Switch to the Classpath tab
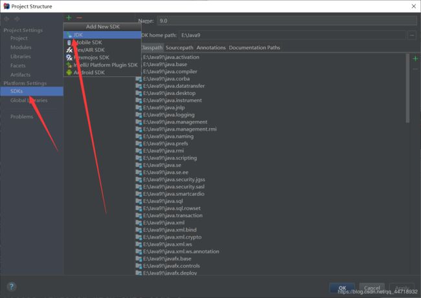The height and width of the screenshot is (298, 421). click(152, 48)
